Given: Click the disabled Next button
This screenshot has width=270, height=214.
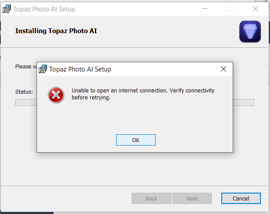Looking at the screenshot, I should [192, 198].
